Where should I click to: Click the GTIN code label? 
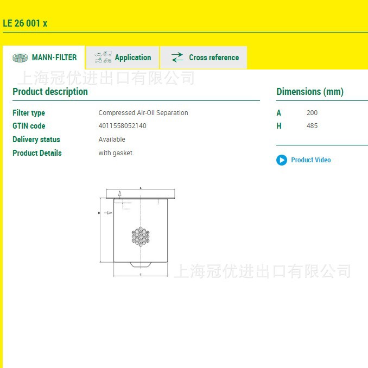coord(29,126)
